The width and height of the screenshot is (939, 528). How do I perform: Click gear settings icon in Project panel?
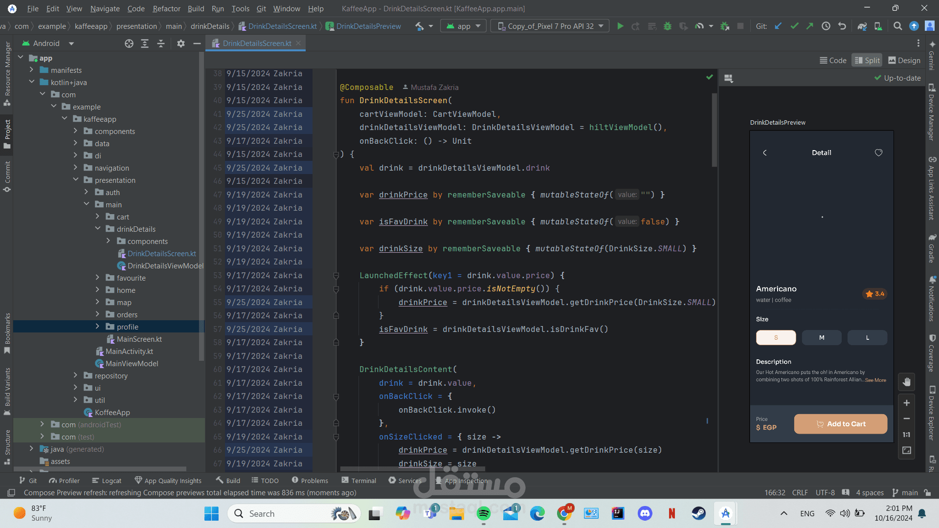pyautogui.click(x=180, y=44)
